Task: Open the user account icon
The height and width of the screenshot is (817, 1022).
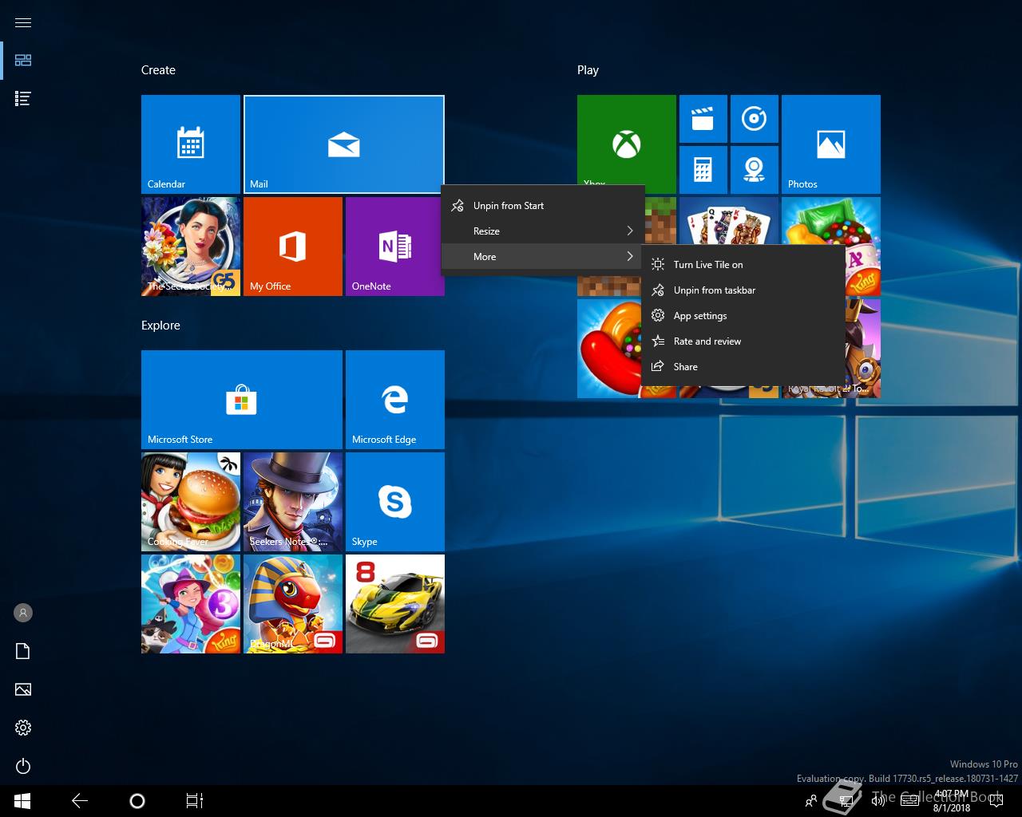Action: [23, 613]
